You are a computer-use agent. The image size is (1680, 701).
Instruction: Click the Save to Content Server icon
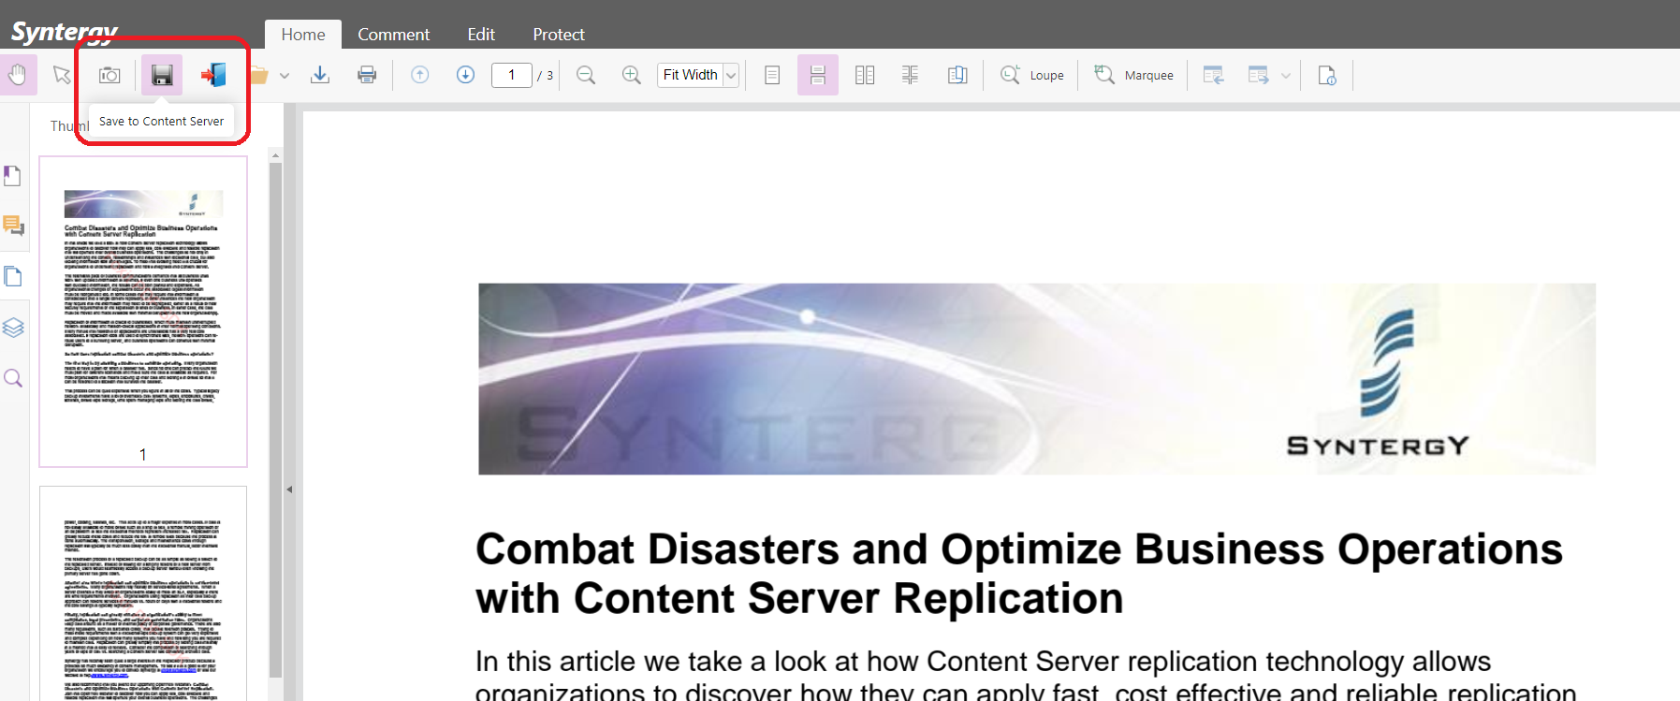(162, 75)
